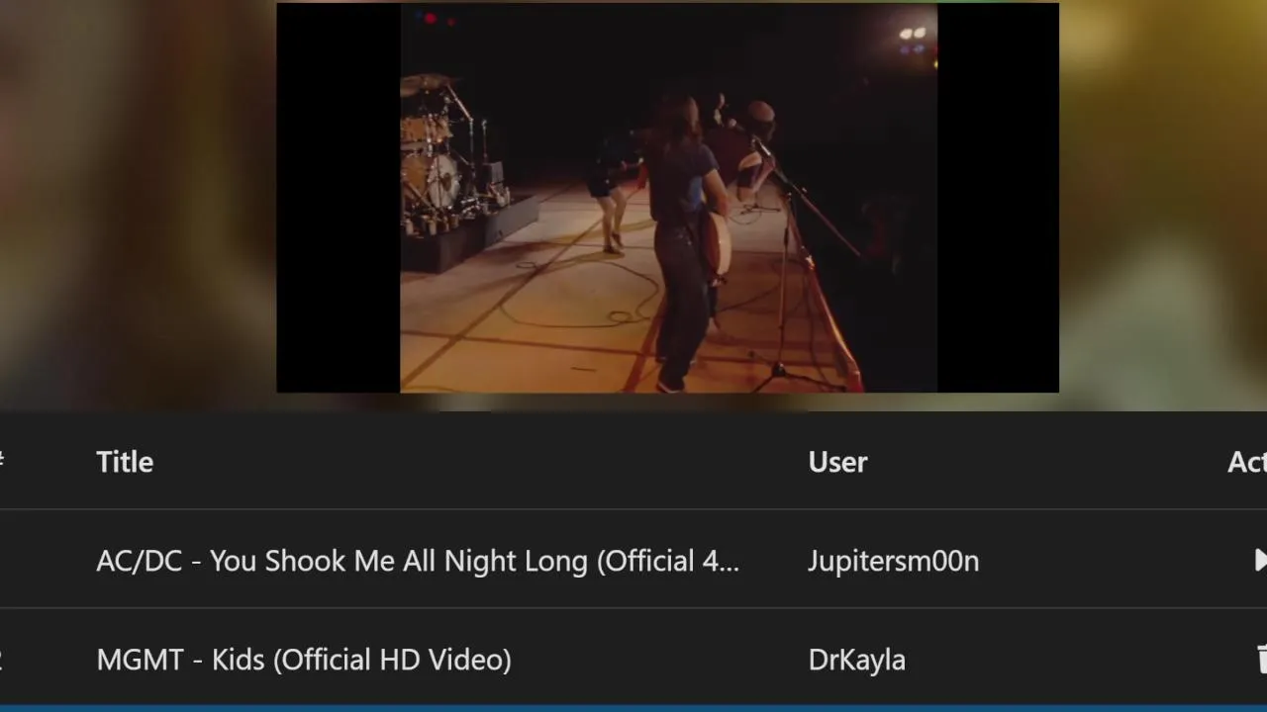Click the Actions column header
Viewport: 1267px width, 712px height.
pyautogui.click(x=1247, y=462)
